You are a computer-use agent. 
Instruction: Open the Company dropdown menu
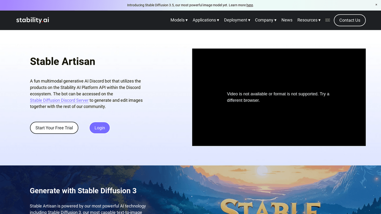pos(265,20)
